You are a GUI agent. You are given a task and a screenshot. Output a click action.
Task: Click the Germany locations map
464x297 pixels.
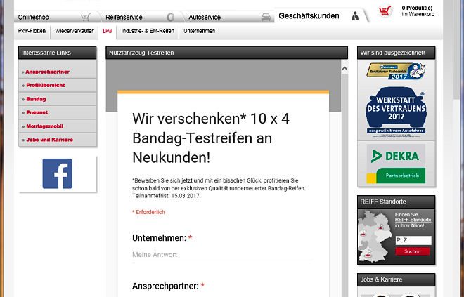[x=375, y=235]
